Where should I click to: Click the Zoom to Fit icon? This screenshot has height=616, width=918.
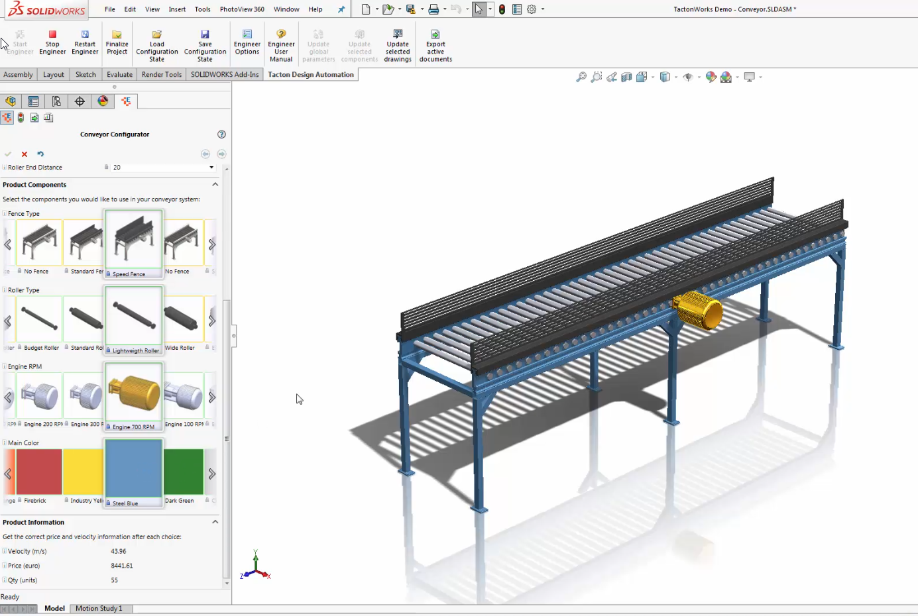click(582, 77)
